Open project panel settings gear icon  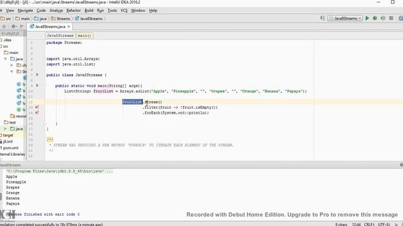coord(14,26)
